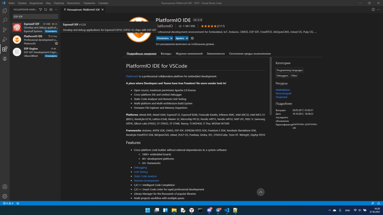Image resolution: width=383 pixels, height=215 pixels.
Task: Open Discord from the taskbar
Action: coord(209,210)
